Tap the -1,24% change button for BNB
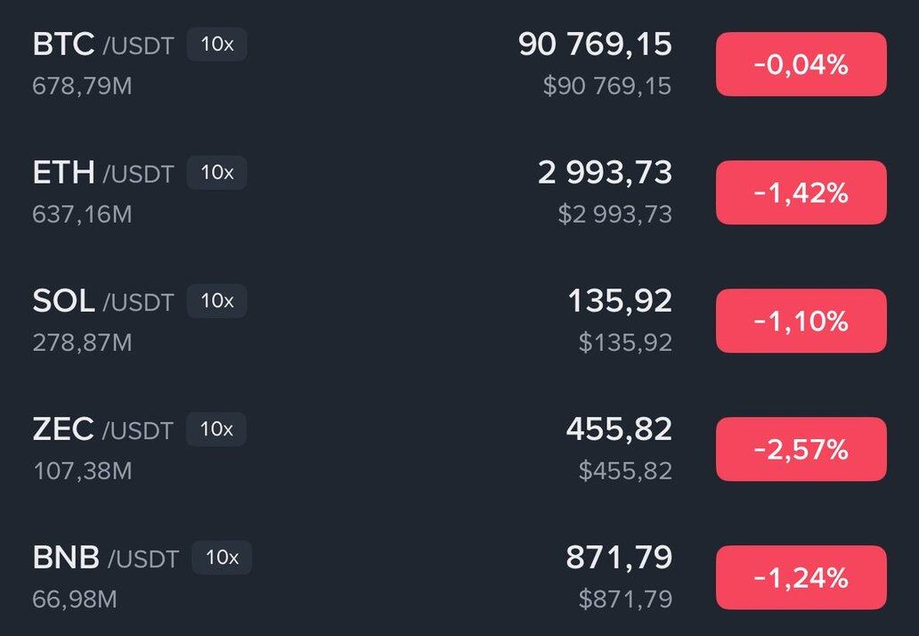The height and width of the screenshot is (636, 919). pyautogui.click(x=801, y=577)
